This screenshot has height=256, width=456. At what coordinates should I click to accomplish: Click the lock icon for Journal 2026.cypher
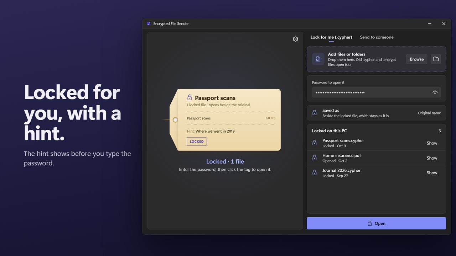(315, 173)
